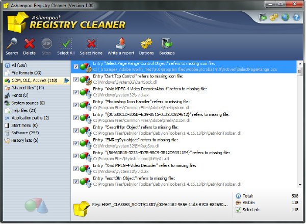
Task: Open help via the question mark icon
Action: pyautogui.click(x=296, y=17)
